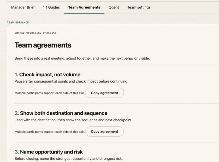Switch to the 1:1 Guides tab

pyautogui.click(x=51, y=7)
